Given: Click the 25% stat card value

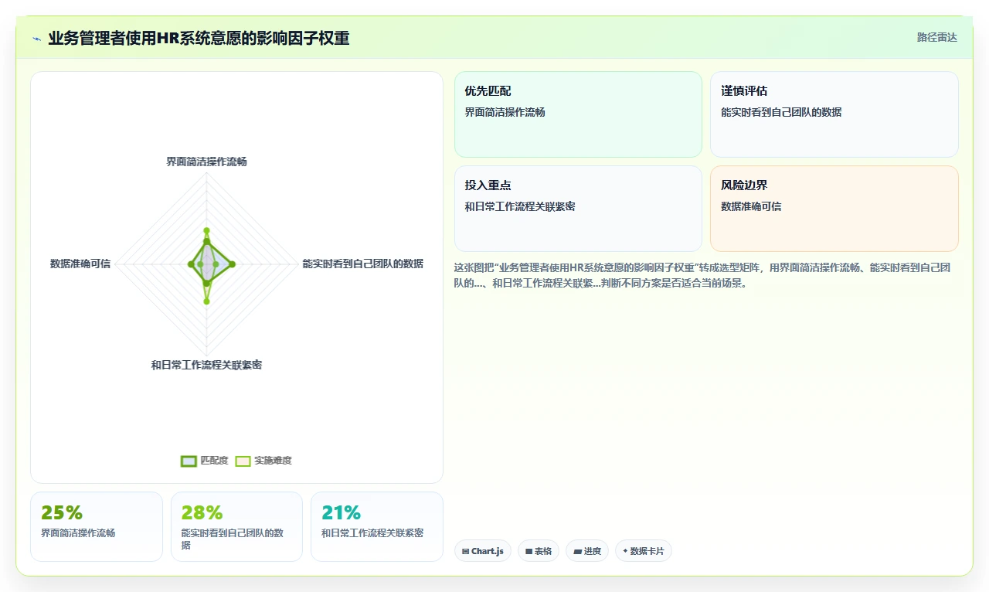Looking at the screenshot, I should click(62, 513).
